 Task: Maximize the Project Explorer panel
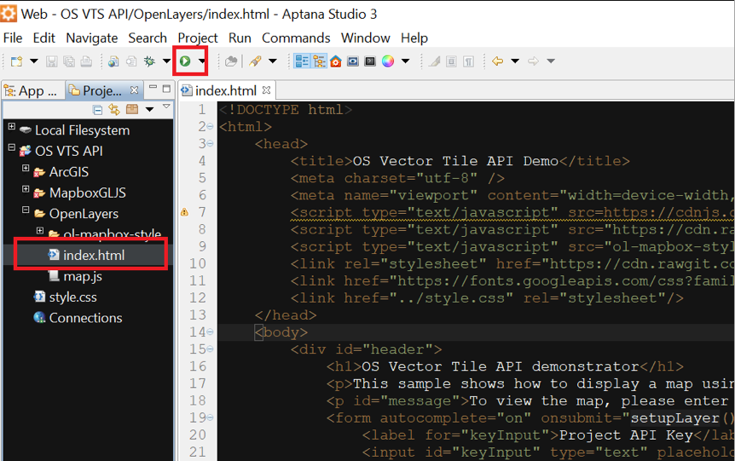[166, 89]
